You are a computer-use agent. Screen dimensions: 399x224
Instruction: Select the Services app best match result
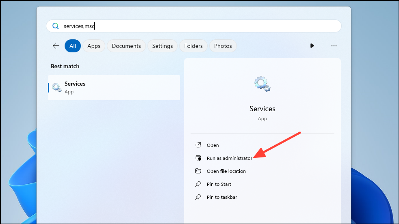coord(114,88)
